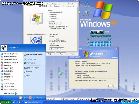Click the network traffic monitor icon on the toolbar
The width and height of the screenshot is (139, 104).
tap(63, 99)
